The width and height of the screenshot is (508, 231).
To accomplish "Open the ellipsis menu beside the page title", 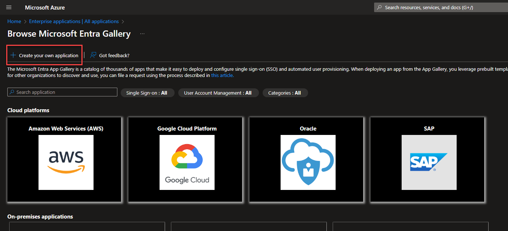I will [142, 34].
